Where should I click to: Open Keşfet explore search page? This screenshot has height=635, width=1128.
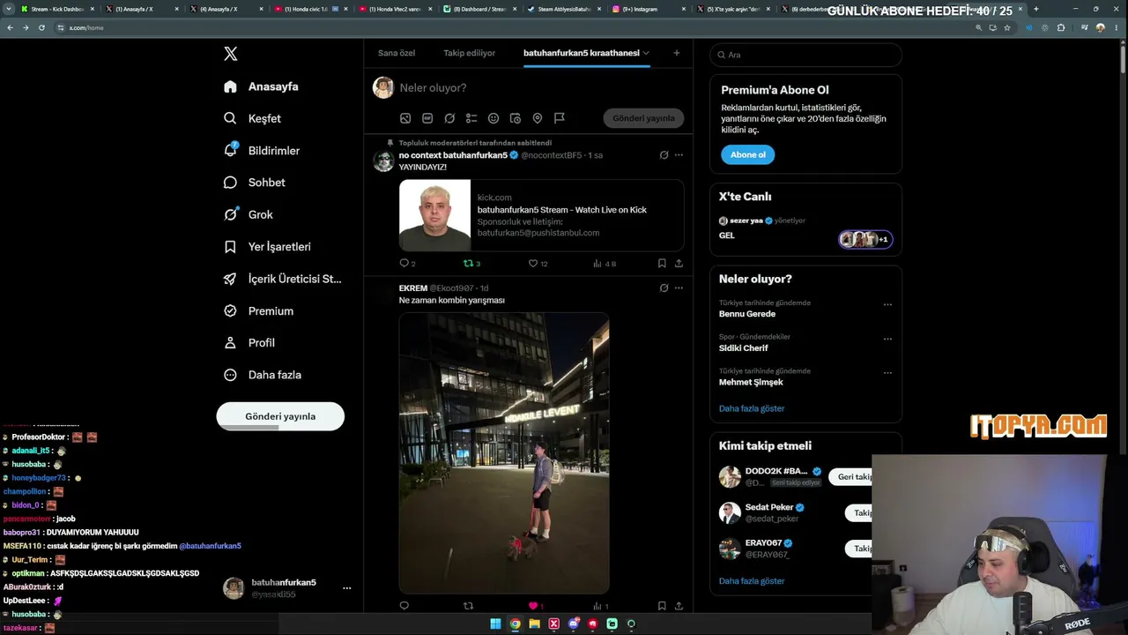(x=253, y=118)
